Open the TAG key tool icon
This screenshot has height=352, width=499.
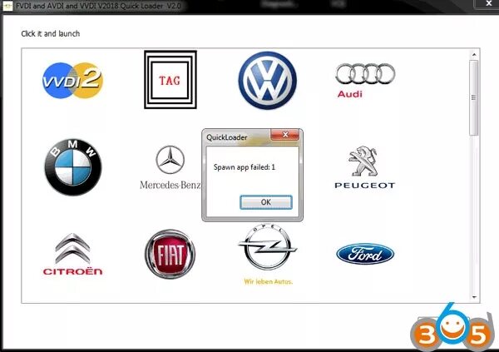point(170,80)
